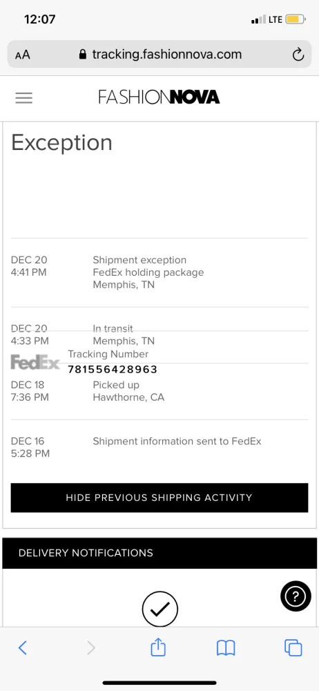
Task: Open the Safari bookmarks book icon
Action: tap(226, 648)
